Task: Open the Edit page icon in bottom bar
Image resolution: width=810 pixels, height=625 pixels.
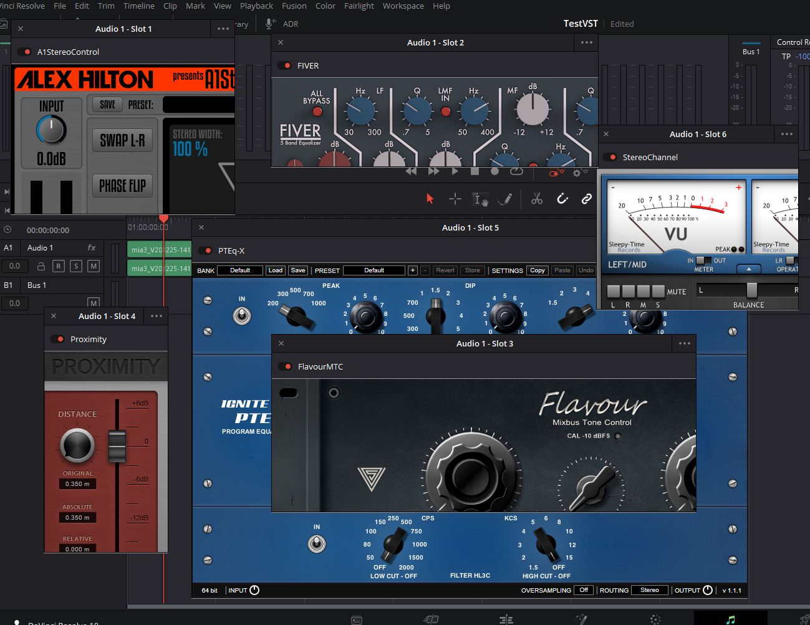Action: coord(506,619)
